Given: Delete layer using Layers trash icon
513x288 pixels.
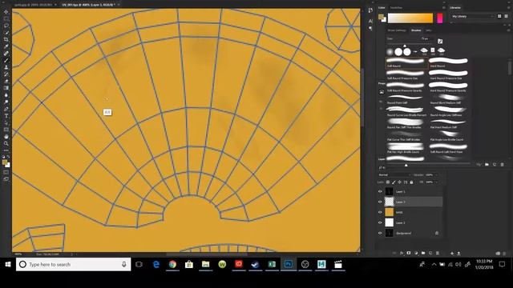Looking at the screenshot, I should coord(438,253).
